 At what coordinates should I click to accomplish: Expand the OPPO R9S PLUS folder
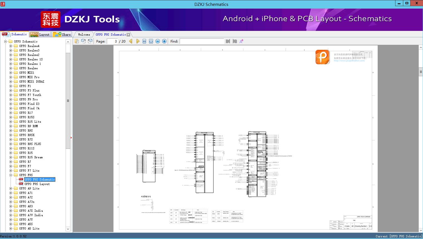coord(11,144)
